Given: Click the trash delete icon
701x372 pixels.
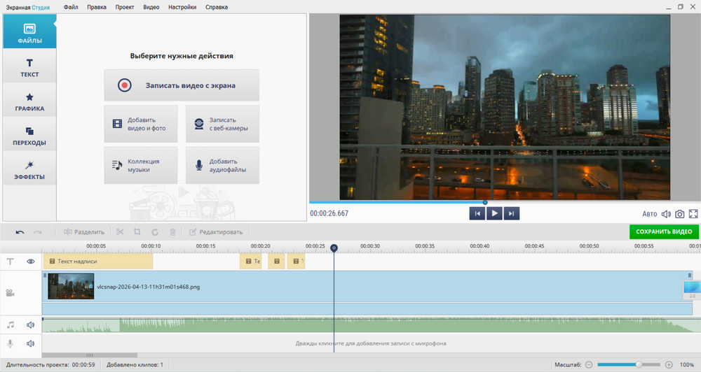Looking at the screenshot, I should (x=172, y=232).
